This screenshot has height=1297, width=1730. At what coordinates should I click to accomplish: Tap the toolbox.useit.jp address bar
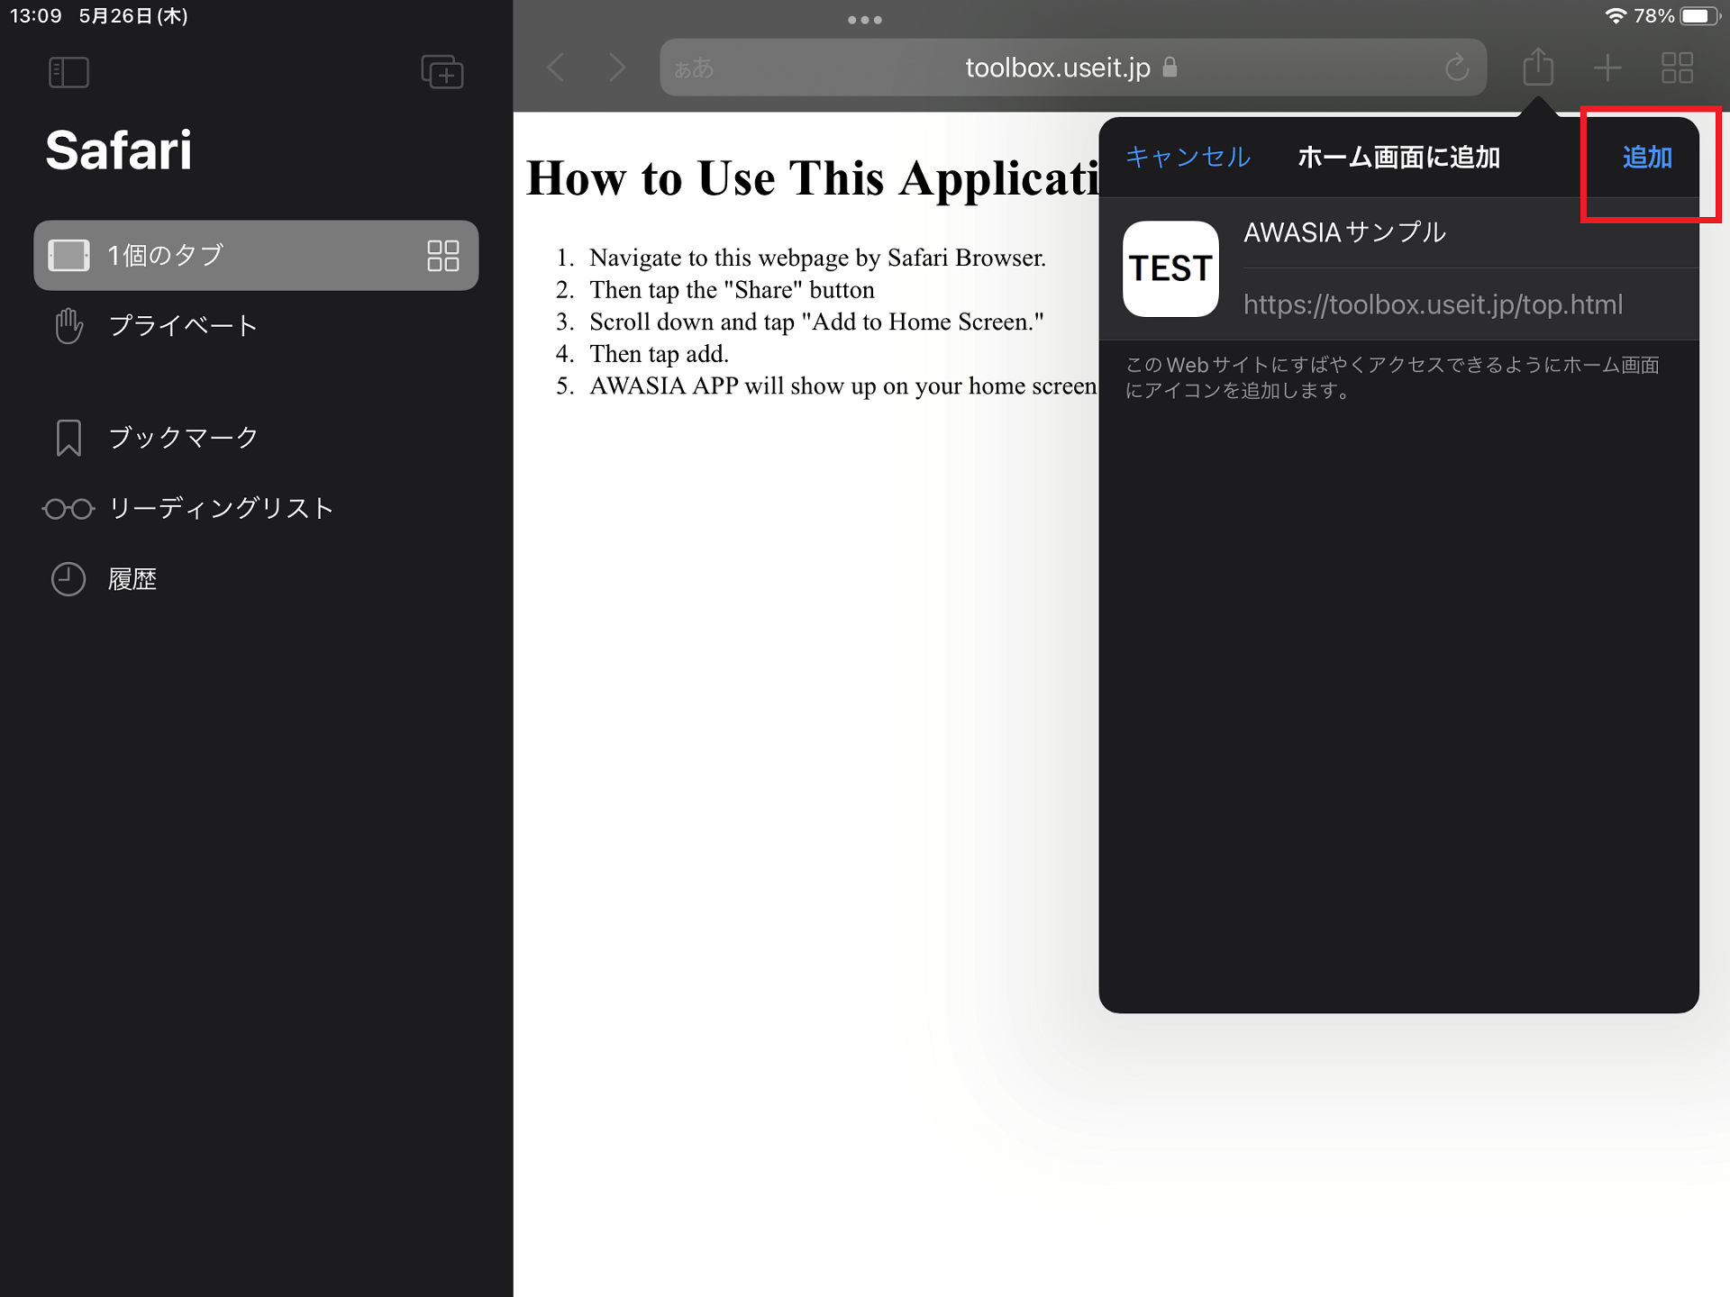(x=1072, y=68)
